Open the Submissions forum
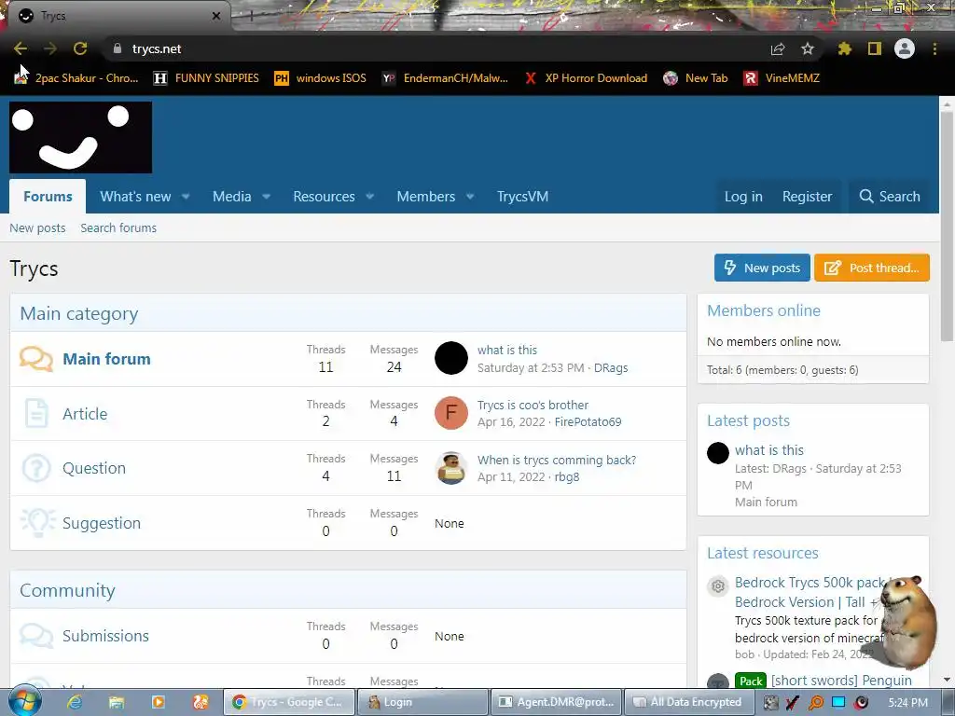 [x=105, y=636]
